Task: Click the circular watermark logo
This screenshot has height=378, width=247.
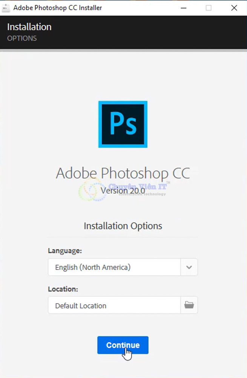Action: [x=90, y=191]
